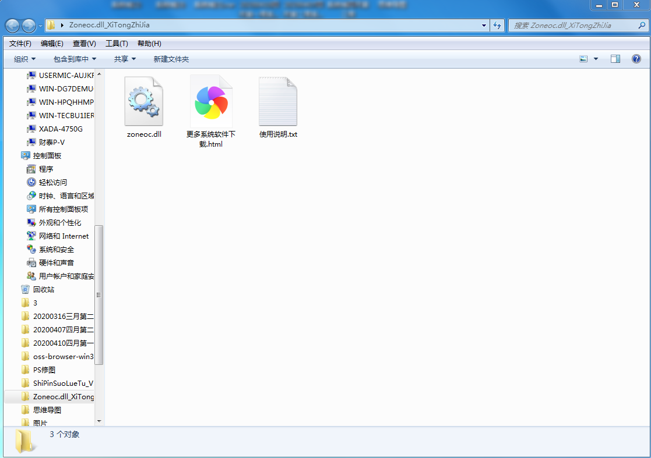The image size is (651, 458).
Task: Select the 20200407四月第二 folder
Action: point(57,329)
